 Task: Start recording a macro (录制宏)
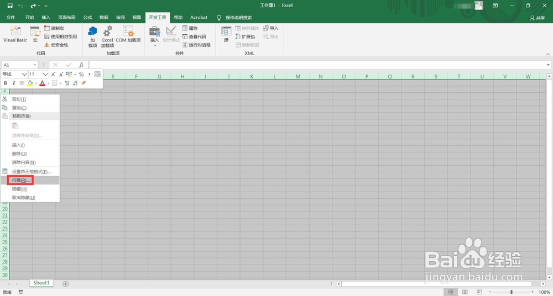tap(54, 28)
